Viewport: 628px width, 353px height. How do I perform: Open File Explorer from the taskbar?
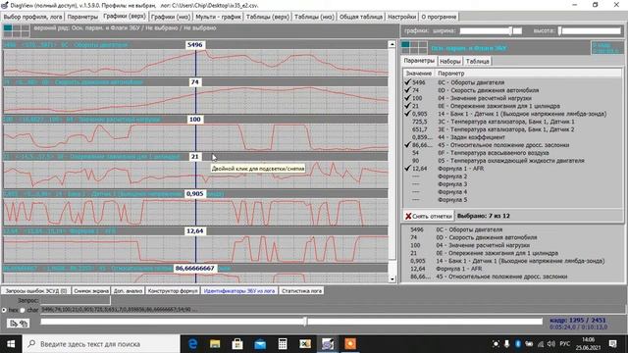coord(215,344)
